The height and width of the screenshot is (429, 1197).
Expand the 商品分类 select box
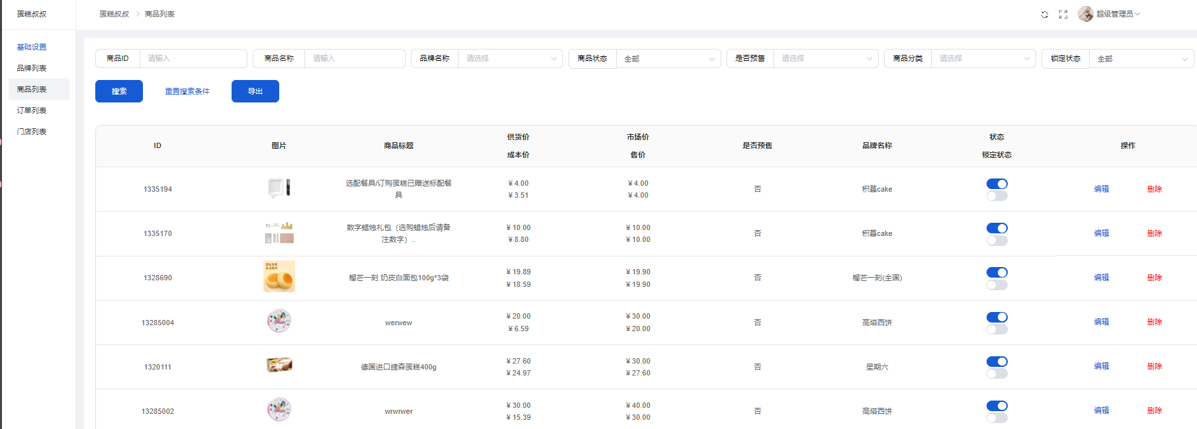(x=983, y=59)
